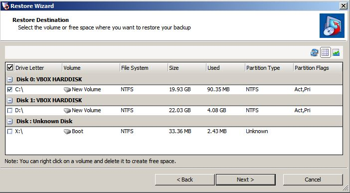Sort by Size column header
This screenshot has height=193, width=350.
pos(187,68)
